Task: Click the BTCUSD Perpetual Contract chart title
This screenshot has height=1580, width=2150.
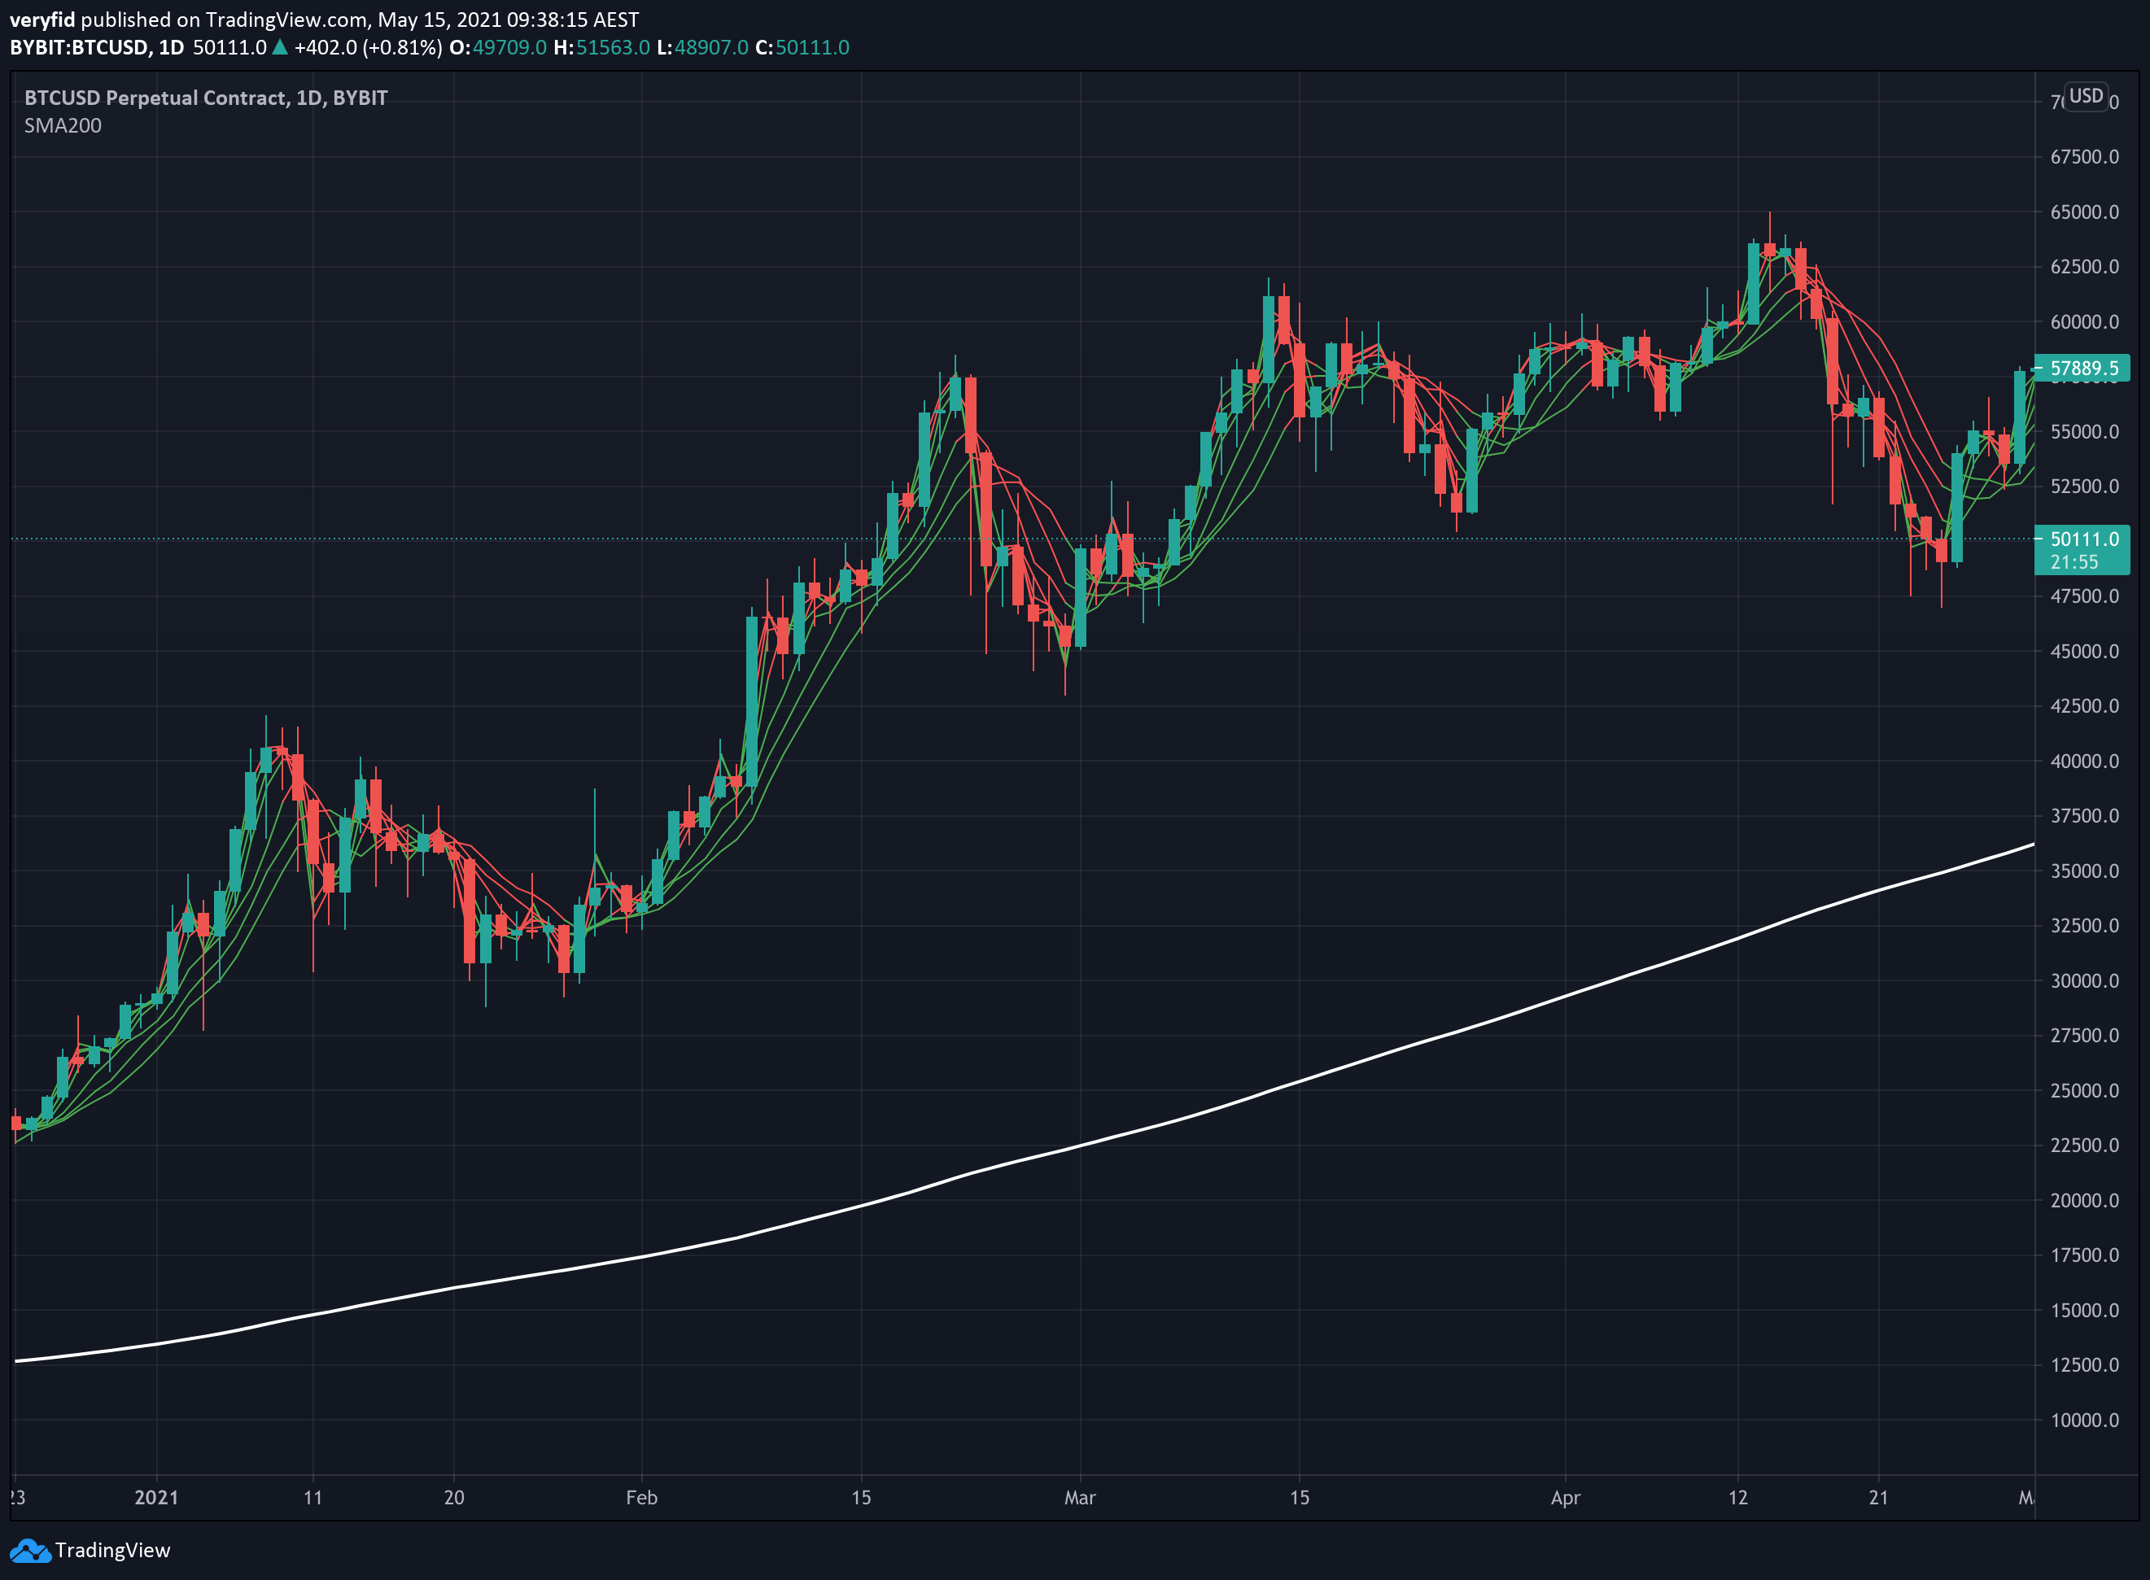Action: pos(206,98)
